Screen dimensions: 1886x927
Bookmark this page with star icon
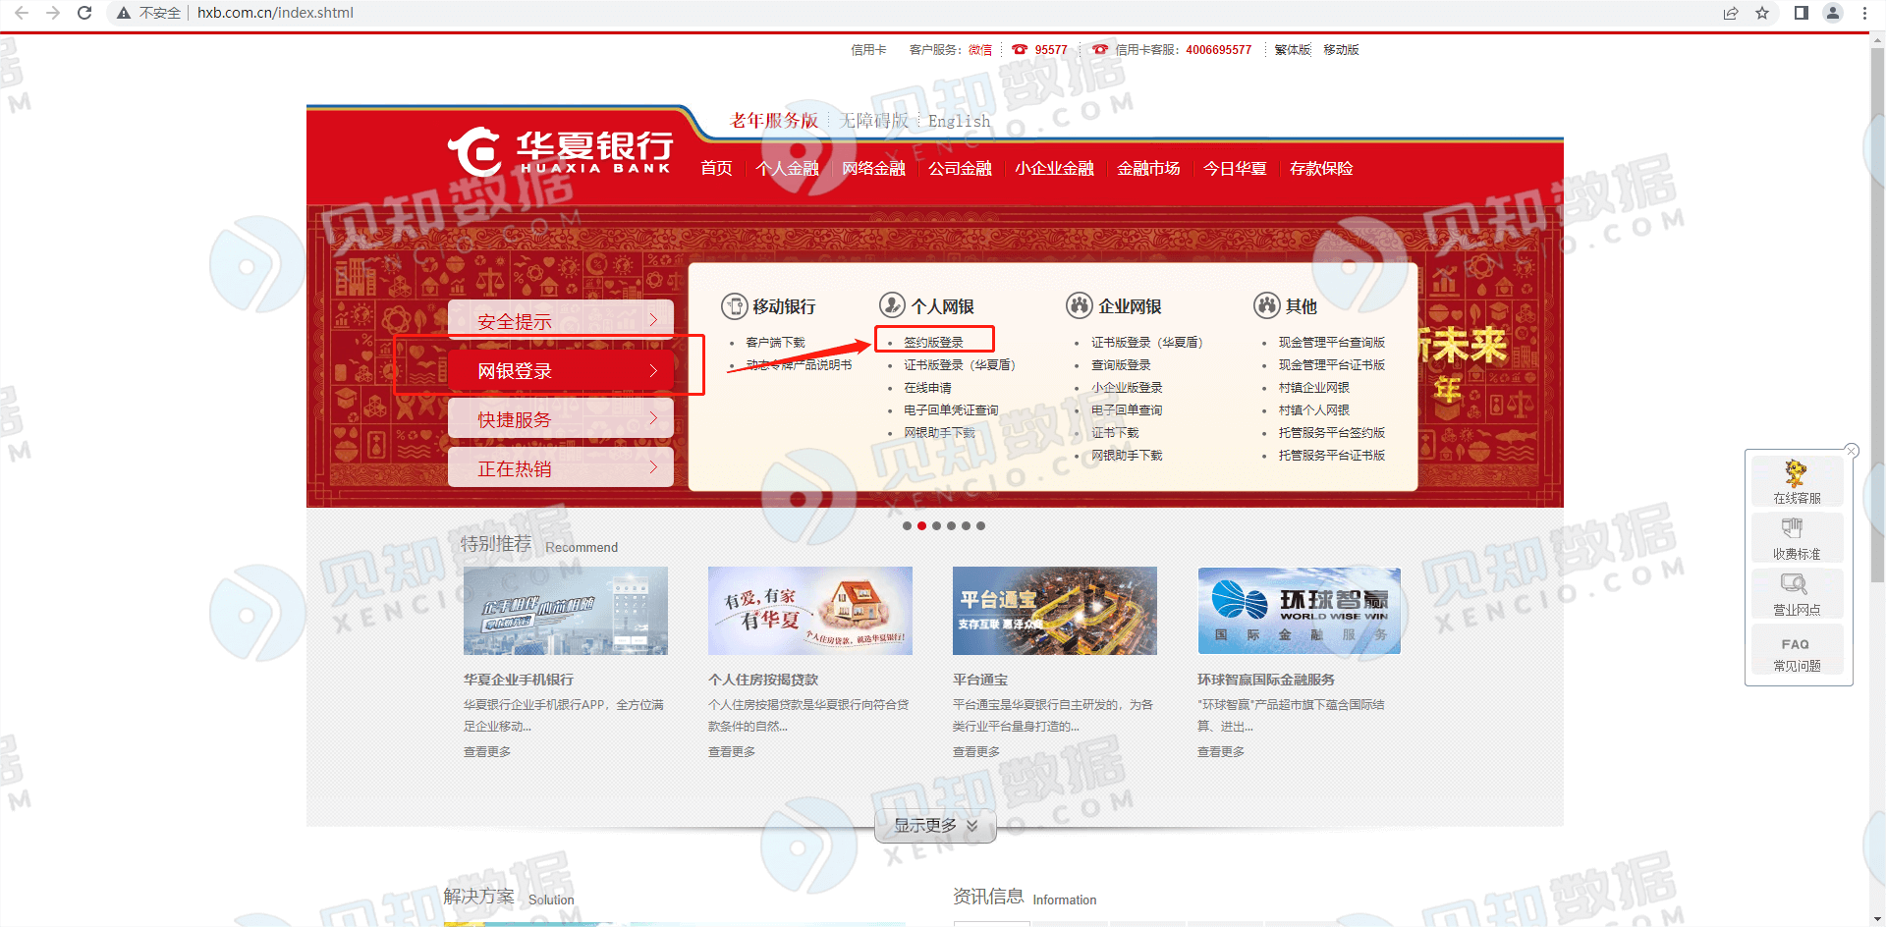tap(1762, 13)
